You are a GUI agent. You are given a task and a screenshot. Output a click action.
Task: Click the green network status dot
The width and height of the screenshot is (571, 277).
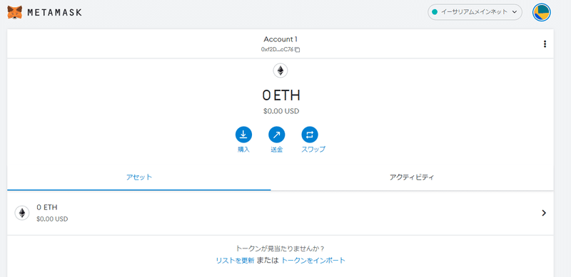point(435,12)
